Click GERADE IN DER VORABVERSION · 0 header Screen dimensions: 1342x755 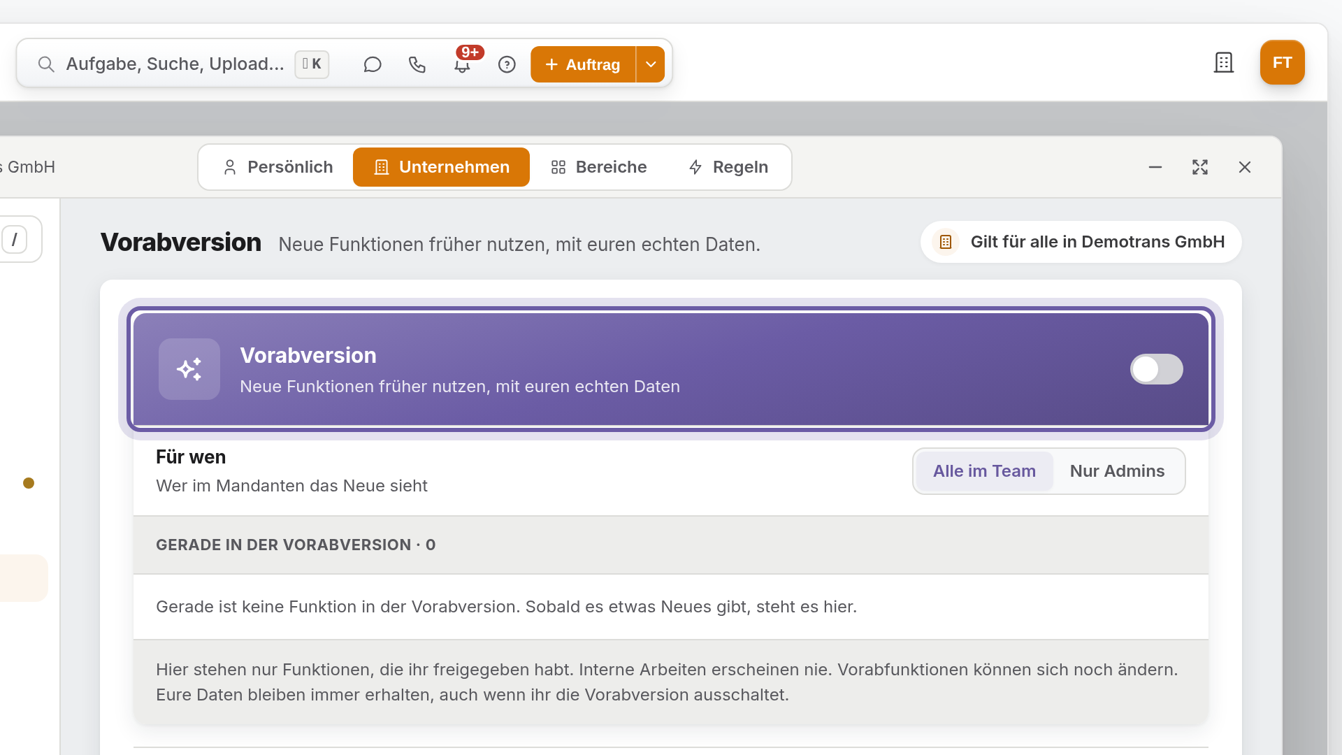(x=296, y=545)
